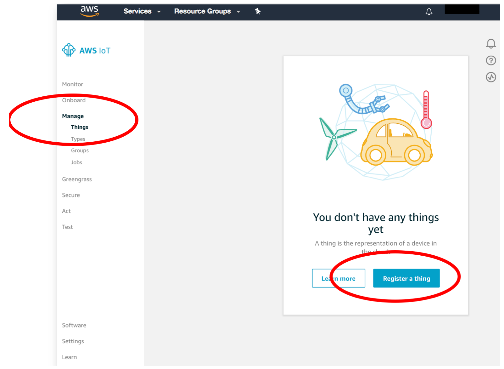Click the Learn more button

339,278
